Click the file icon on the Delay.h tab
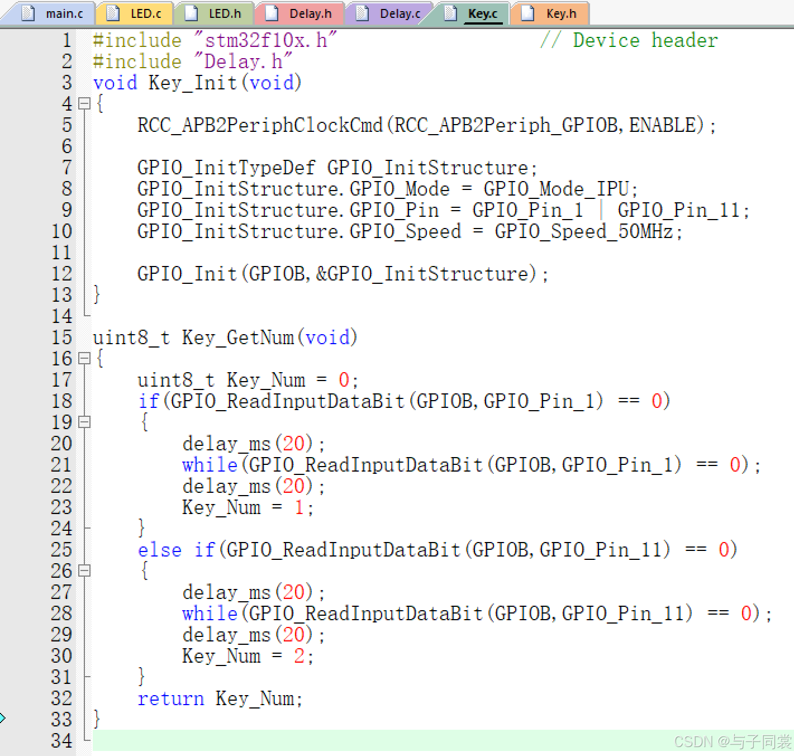Image resolution: width=794 pixels, height=756 pixels. tap(272, 12)
